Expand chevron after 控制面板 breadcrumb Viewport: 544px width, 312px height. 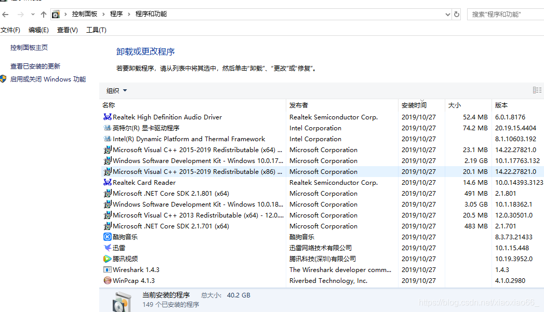click(103, 14)
